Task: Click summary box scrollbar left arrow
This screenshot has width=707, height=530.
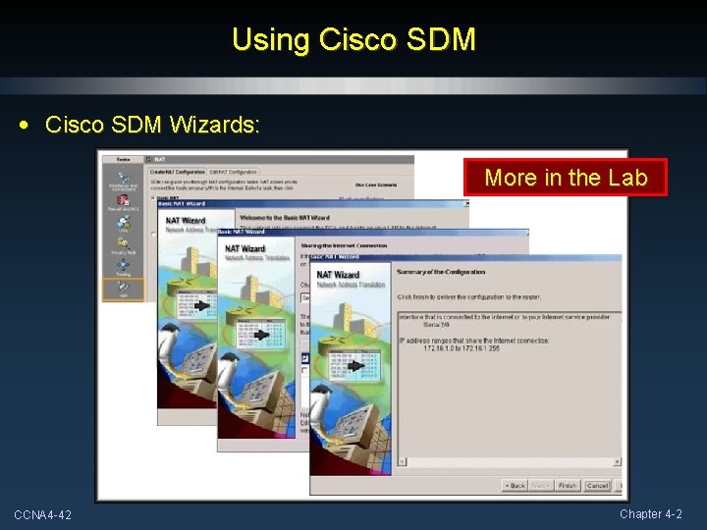Action: coord(403,462)
